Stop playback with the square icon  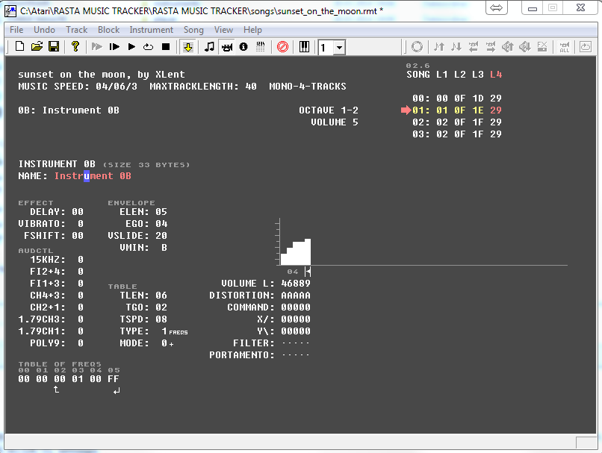click(x=166, y=47)
